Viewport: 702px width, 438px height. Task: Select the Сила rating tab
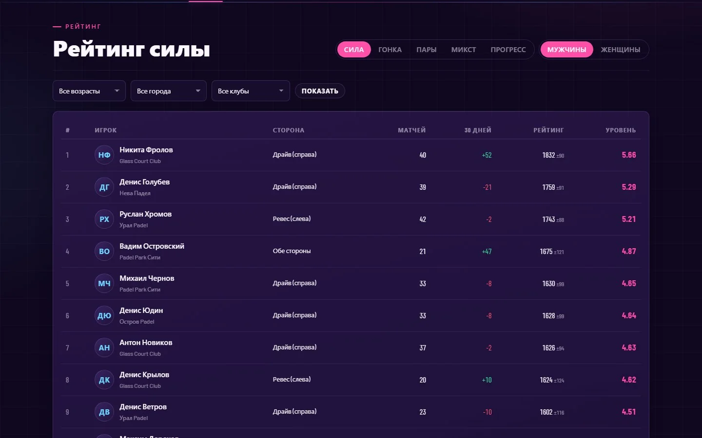click(x=354, y=50)
